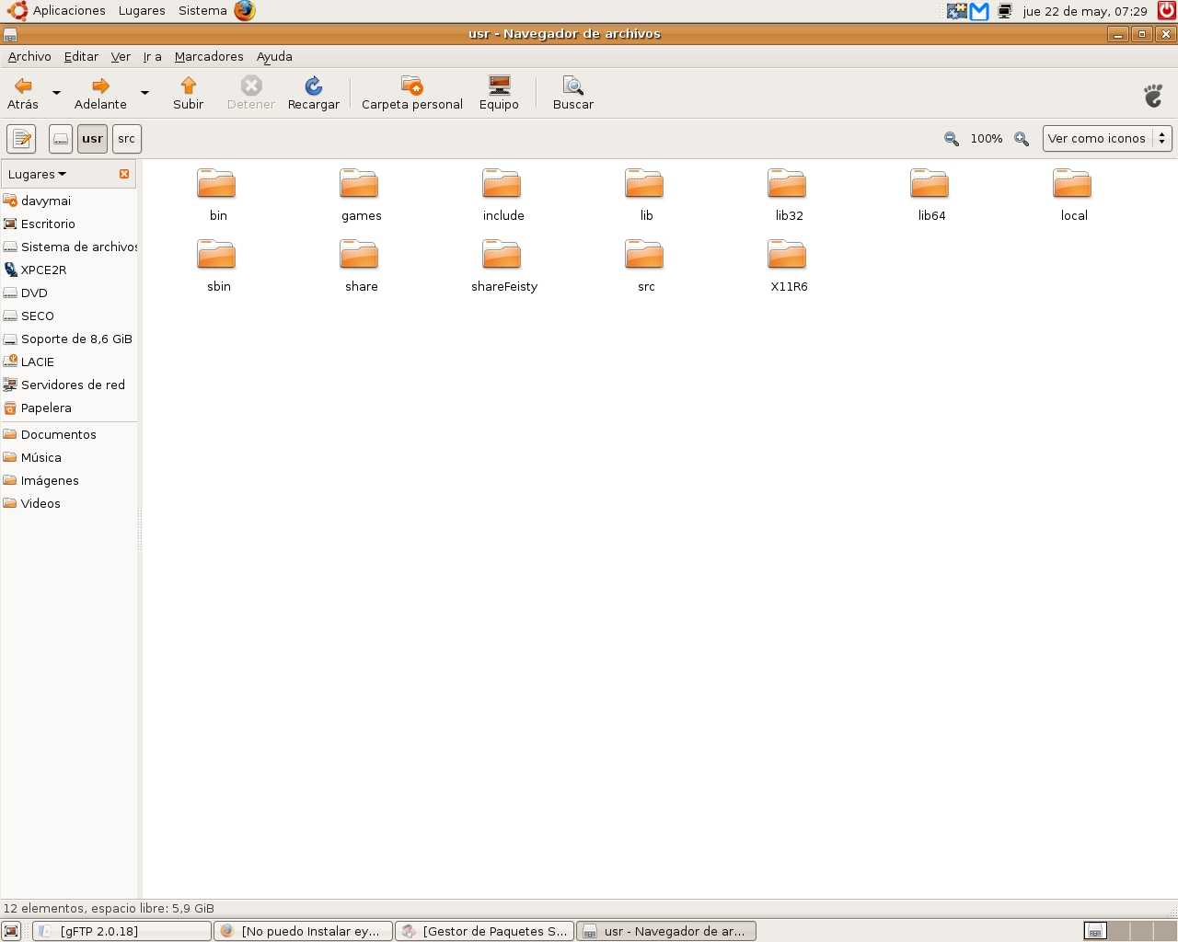Click the Atrás back arrow icon
This screenshot has height=942, width=1178.
23,86
